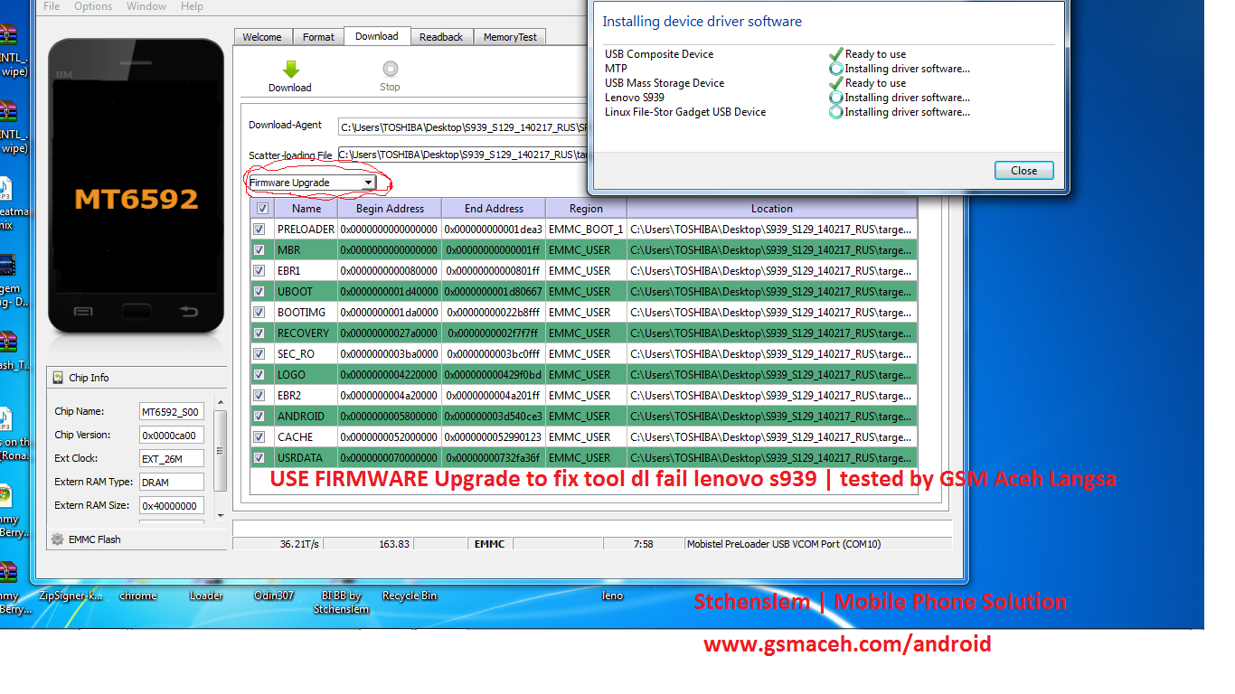Viewport: 1235px width, 694px height.
Task: Uncheck the EBR1 partition checkbox
Action: pos(259,271)
